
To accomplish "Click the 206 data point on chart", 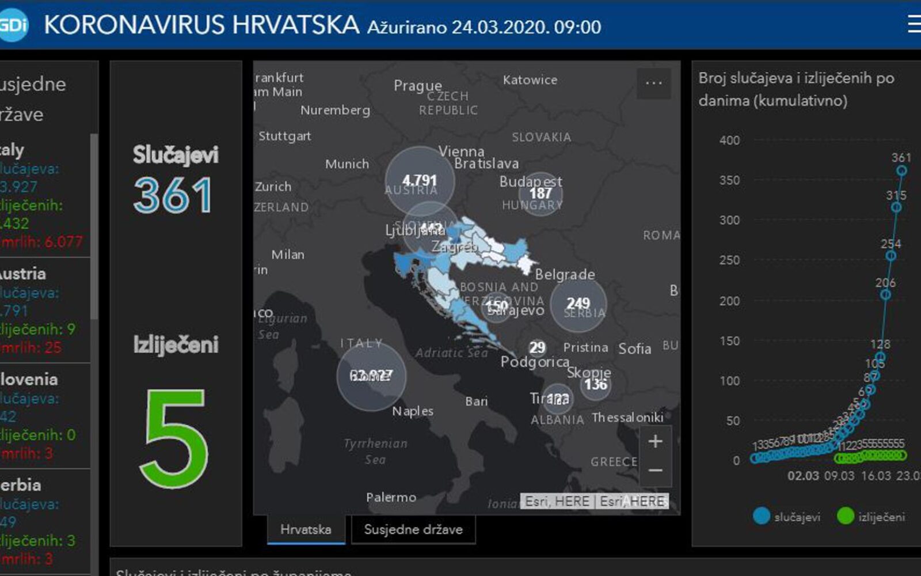I will pos(885,295).
